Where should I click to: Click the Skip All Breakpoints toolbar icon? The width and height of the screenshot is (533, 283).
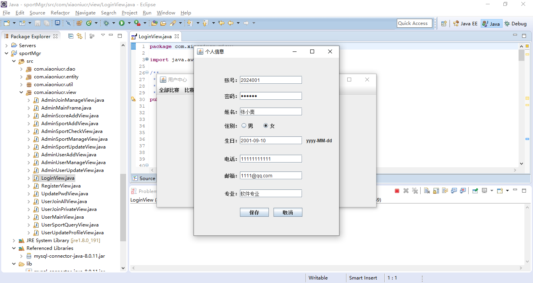pos(68,23)
